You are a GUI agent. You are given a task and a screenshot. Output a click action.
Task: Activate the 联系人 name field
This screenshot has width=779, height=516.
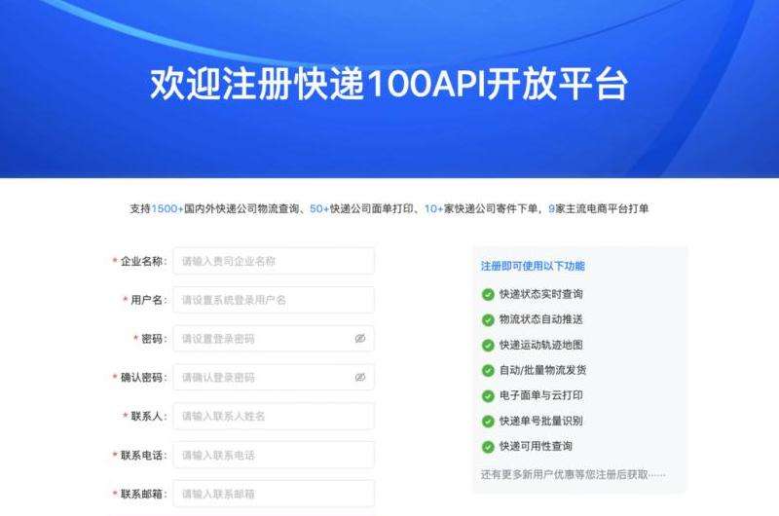[x=273, y=416]
